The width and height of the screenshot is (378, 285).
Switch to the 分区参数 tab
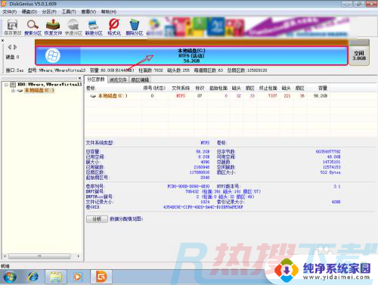tap(95, 79)
